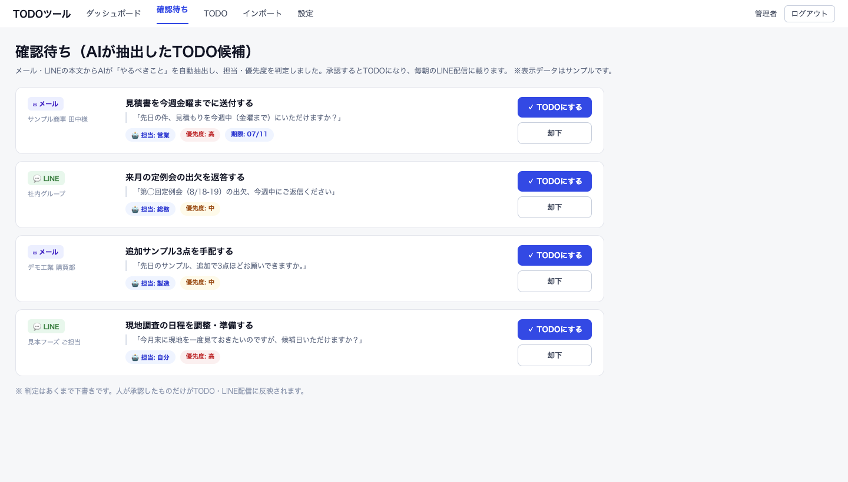Approve 現地調査 task with TODOにする
The width and height of the screenshot is (848, 482).
pyautogui.click(x=554, y=329)
